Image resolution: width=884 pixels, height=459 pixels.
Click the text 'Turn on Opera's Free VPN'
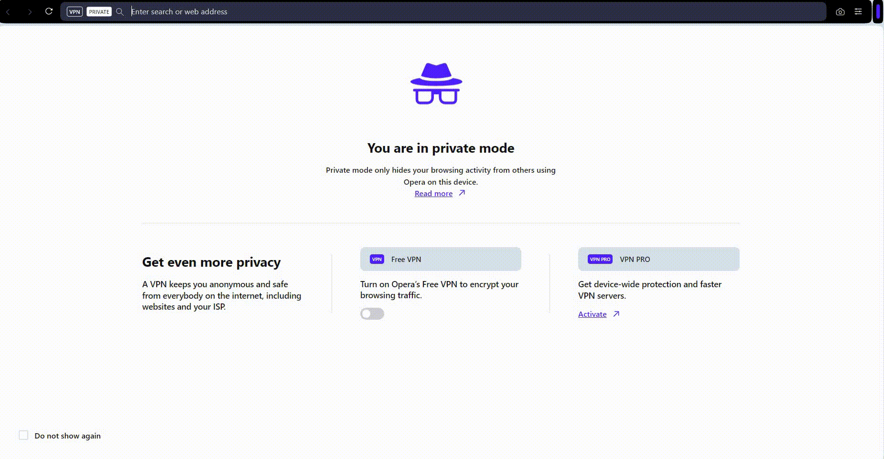[409, 284]
